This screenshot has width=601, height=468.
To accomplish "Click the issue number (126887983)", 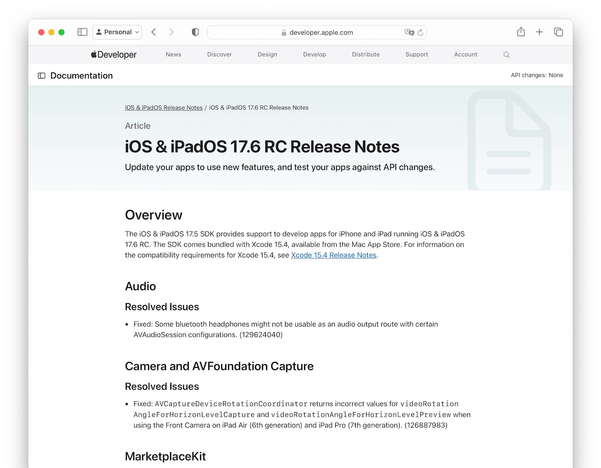I will 426,425.
